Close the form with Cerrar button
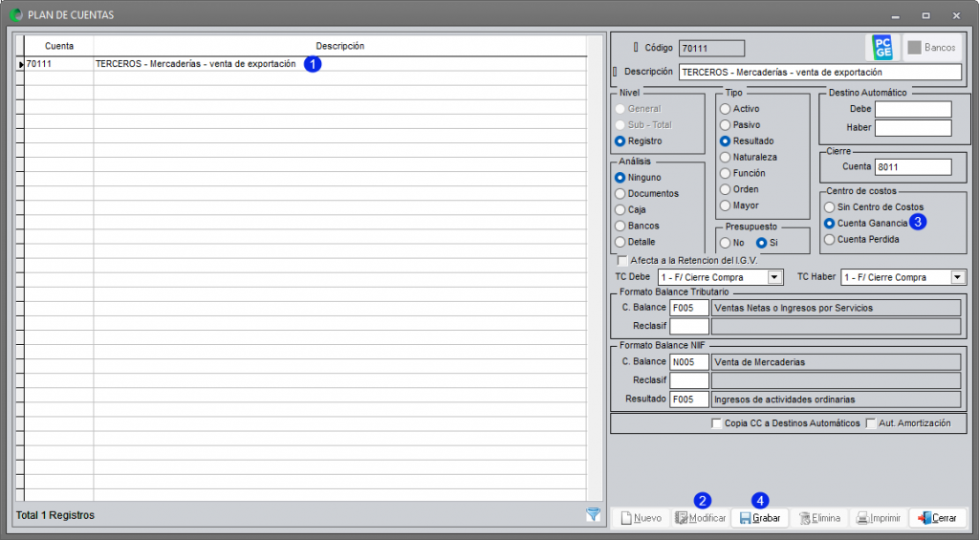Viewport: 979px width, 540px height. tap(938, 518)
